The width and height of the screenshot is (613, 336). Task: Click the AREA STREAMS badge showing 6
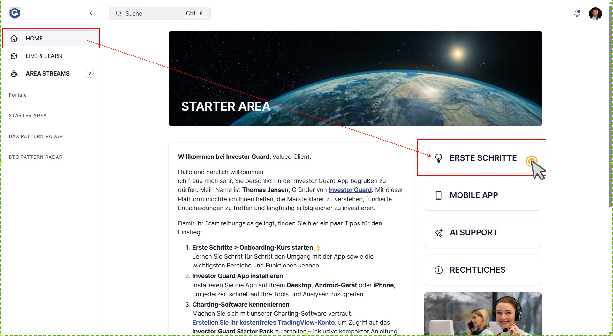(90, 74)
